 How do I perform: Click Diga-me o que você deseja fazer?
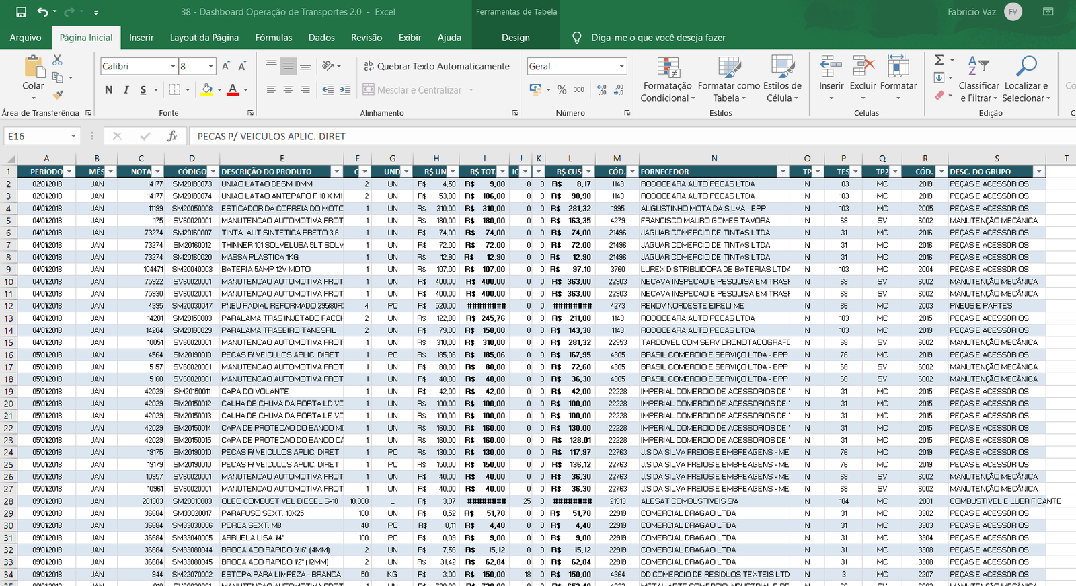658,38
